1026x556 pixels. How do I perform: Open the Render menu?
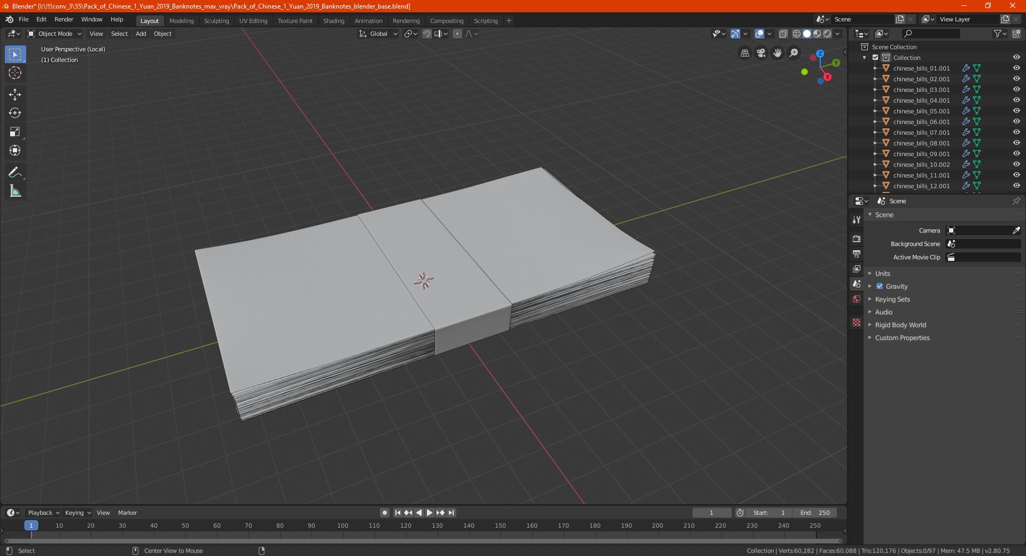click(x=64, y=19)
